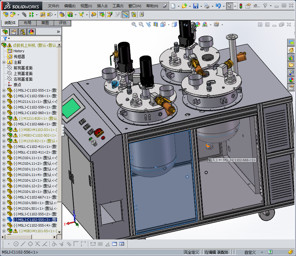This screenshot has width=296, height=256.
Task: Click the SolidWorks Resources home icon
Action: click(x=291, y=50)
